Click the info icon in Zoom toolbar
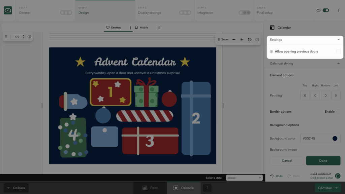This screenshot has width=345, height=194. [257, 40]
